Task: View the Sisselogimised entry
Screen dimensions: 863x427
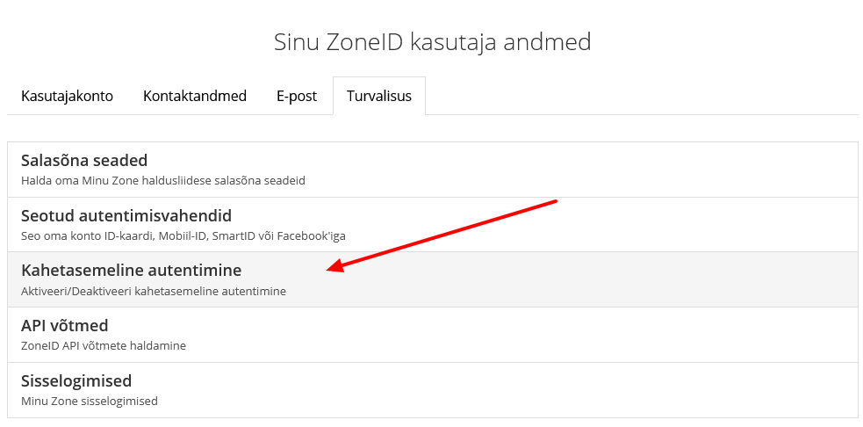Action: pos(76,380)
